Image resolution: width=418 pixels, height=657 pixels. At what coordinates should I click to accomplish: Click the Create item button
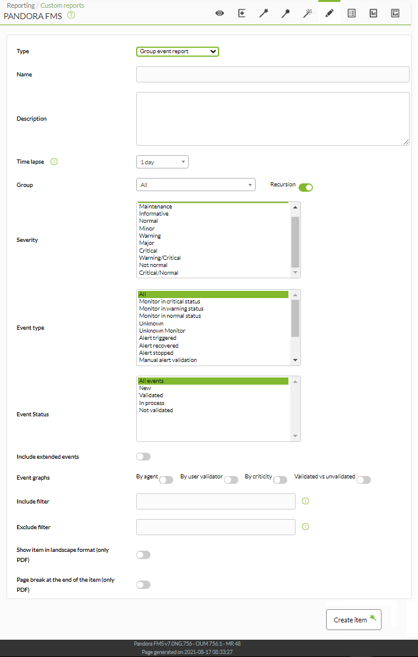point(354,620)
